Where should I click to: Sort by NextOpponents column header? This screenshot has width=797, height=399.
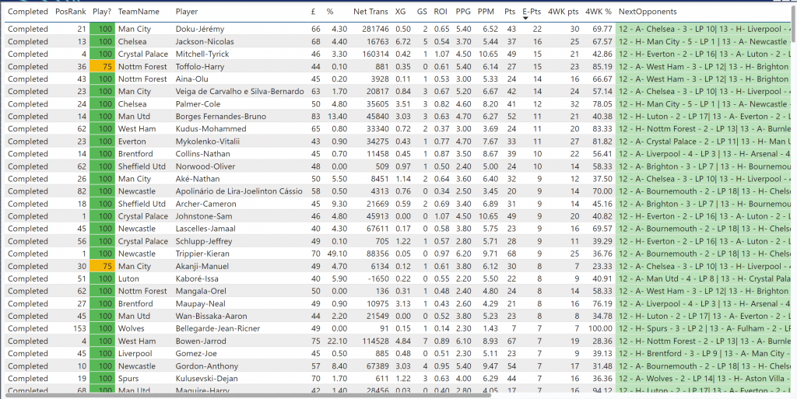coord(648,12)
